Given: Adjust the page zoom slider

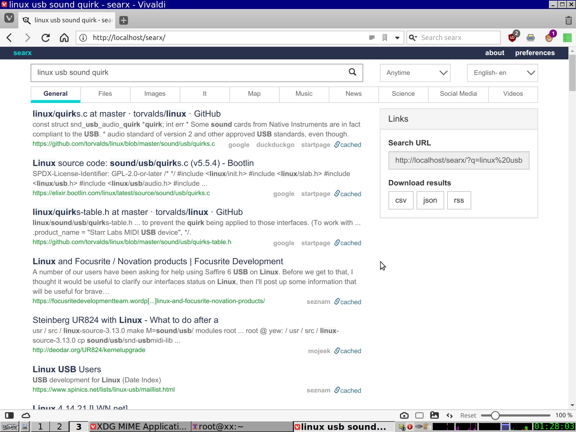Looking at the screenshot, I should (495, 415).
